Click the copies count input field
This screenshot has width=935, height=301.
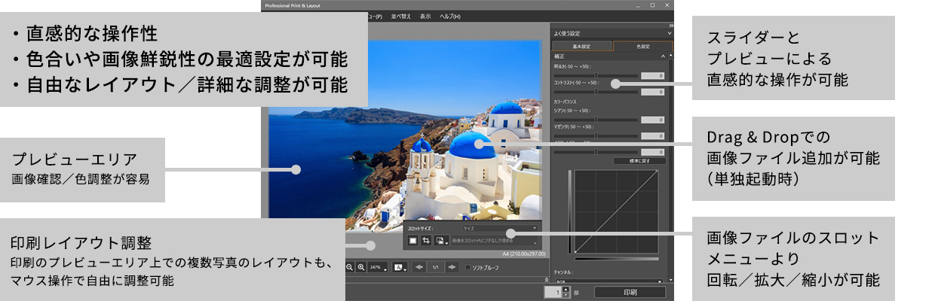(x=552, y=292)
